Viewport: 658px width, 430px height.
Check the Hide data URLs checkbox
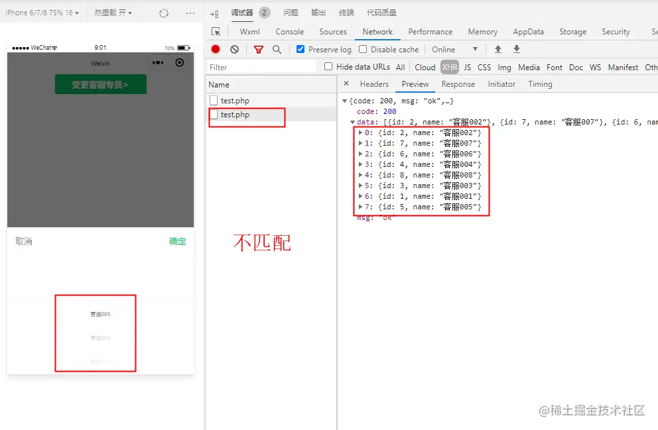pyautogui.click(x=328, y=66)
